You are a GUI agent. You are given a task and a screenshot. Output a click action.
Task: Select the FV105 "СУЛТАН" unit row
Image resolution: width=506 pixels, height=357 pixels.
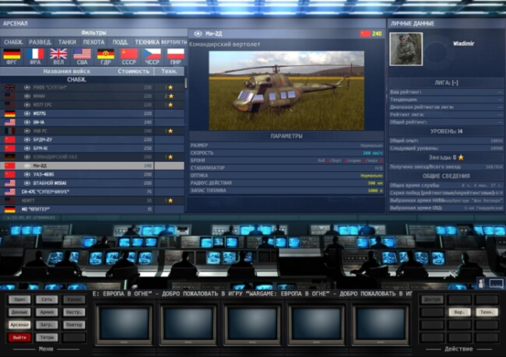pos(93,87)
